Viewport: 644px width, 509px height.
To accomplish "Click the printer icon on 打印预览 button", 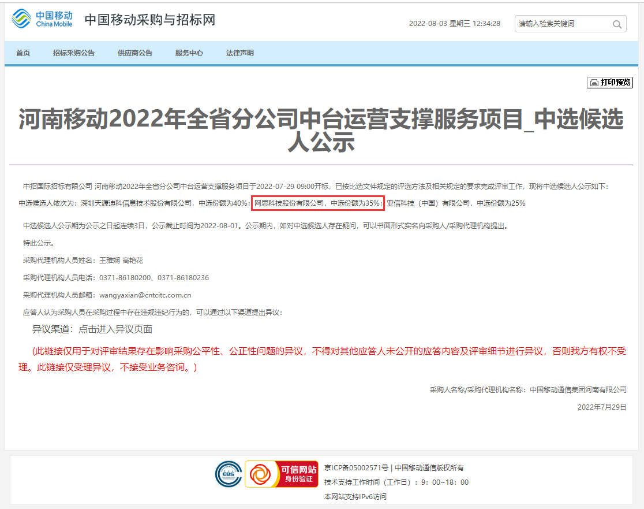I will (x=595, y=83).
